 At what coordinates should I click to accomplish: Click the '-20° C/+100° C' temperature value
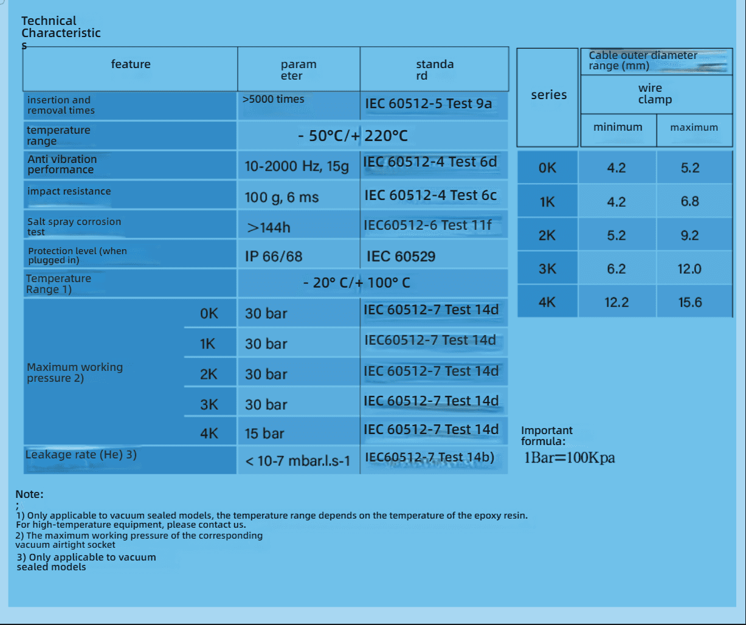[356, 283]
